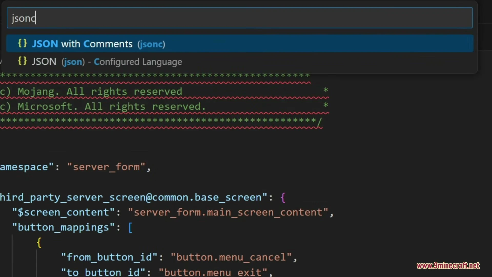This screenshot has width=492, height=277.
Task: Click the "button.menu_cancel" string value
Action: pyautogui.click(x=231, y=257)
